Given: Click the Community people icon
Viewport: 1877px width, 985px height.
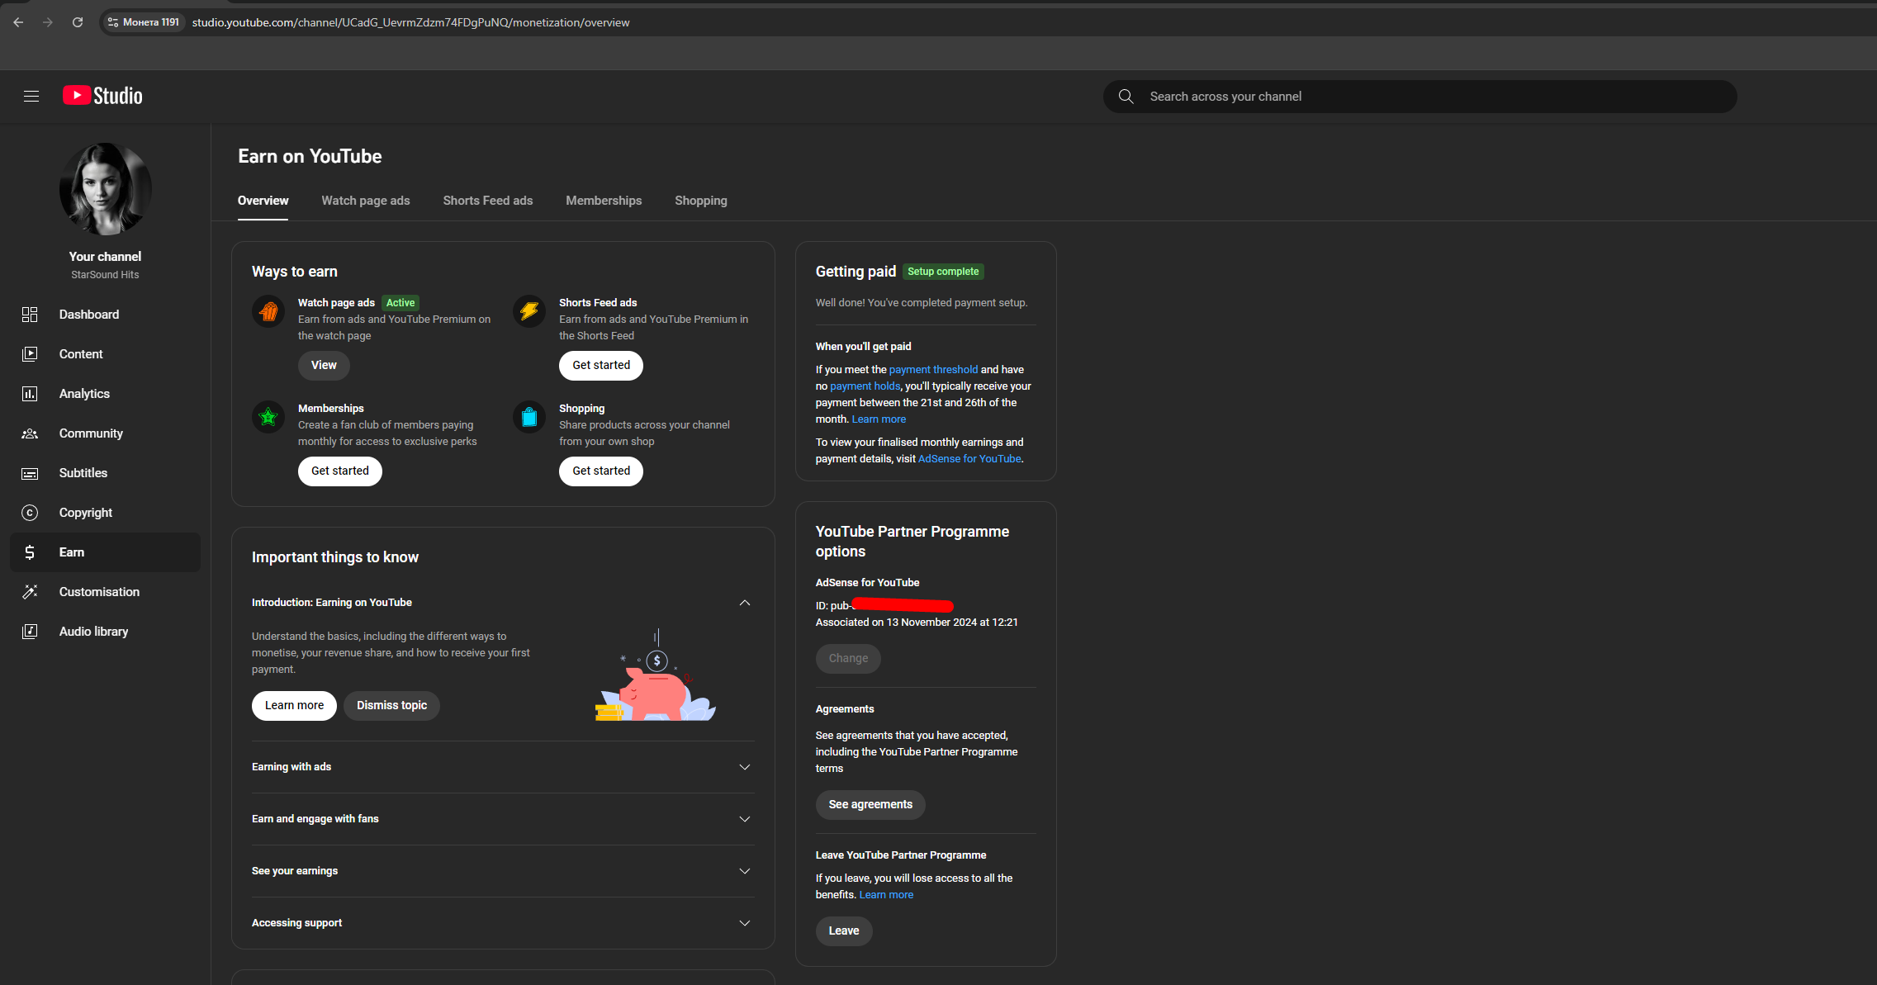Looking at the screenshot, I should tap(30, 433).
